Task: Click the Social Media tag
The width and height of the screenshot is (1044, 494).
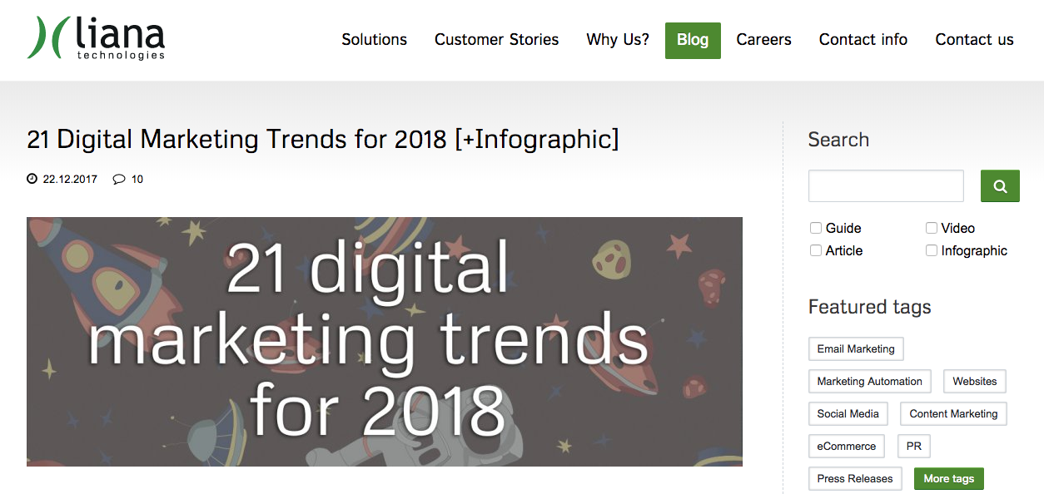Action: [x=848, y=413]
